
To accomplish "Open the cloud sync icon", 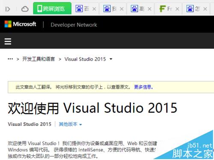I will pos(25,9).
